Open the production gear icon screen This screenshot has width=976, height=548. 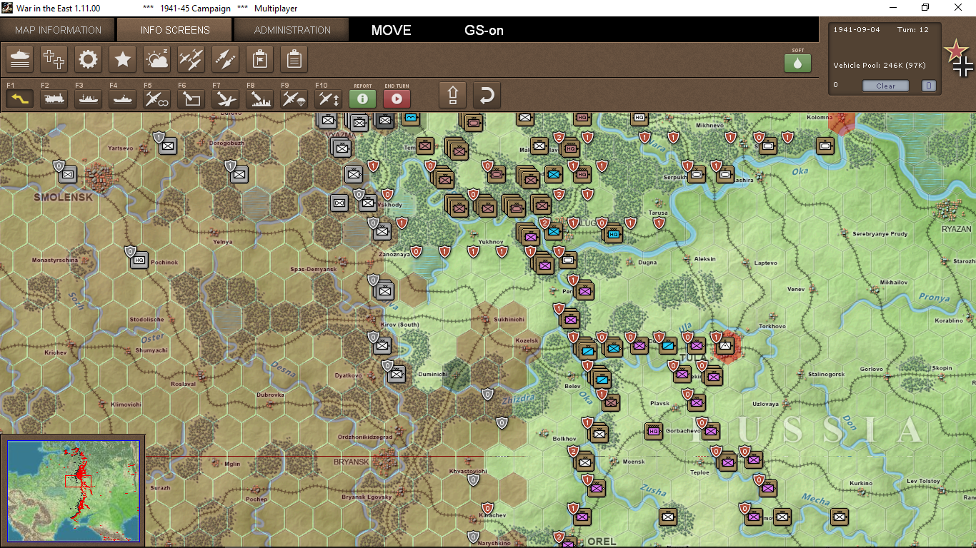[x=89, y=59]
